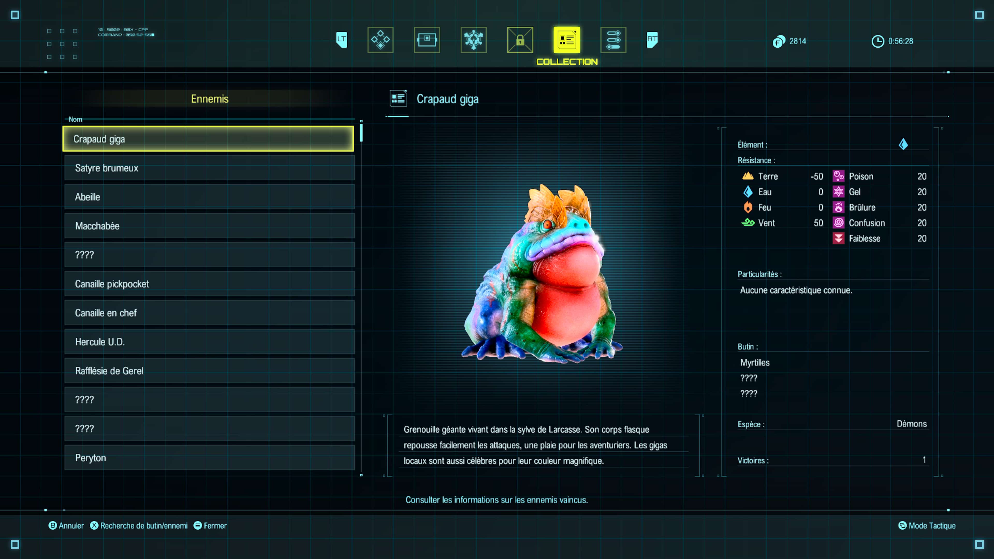Click the playtime 0:56:28

click(x=901, y=41)
